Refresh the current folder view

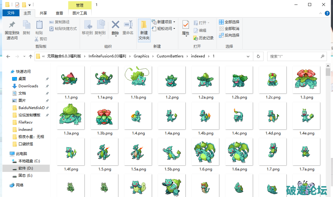258,56
